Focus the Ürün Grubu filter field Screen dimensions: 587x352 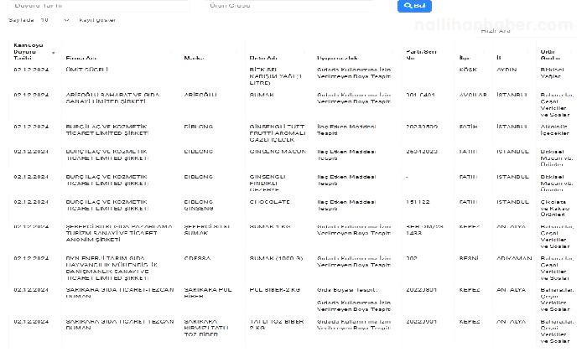pyautogui.click(x=289, y=5)
